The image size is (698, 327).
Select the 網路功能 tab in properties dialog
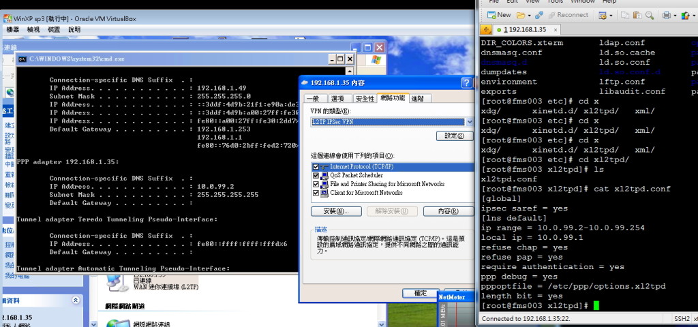point(393,98)
